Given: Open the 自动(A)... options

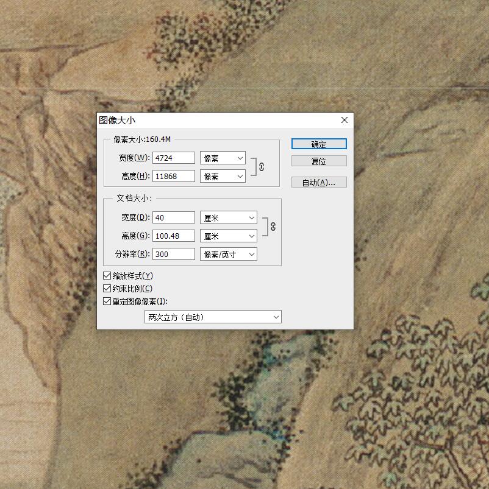Looking at the screenshot, I should [319, 182].
